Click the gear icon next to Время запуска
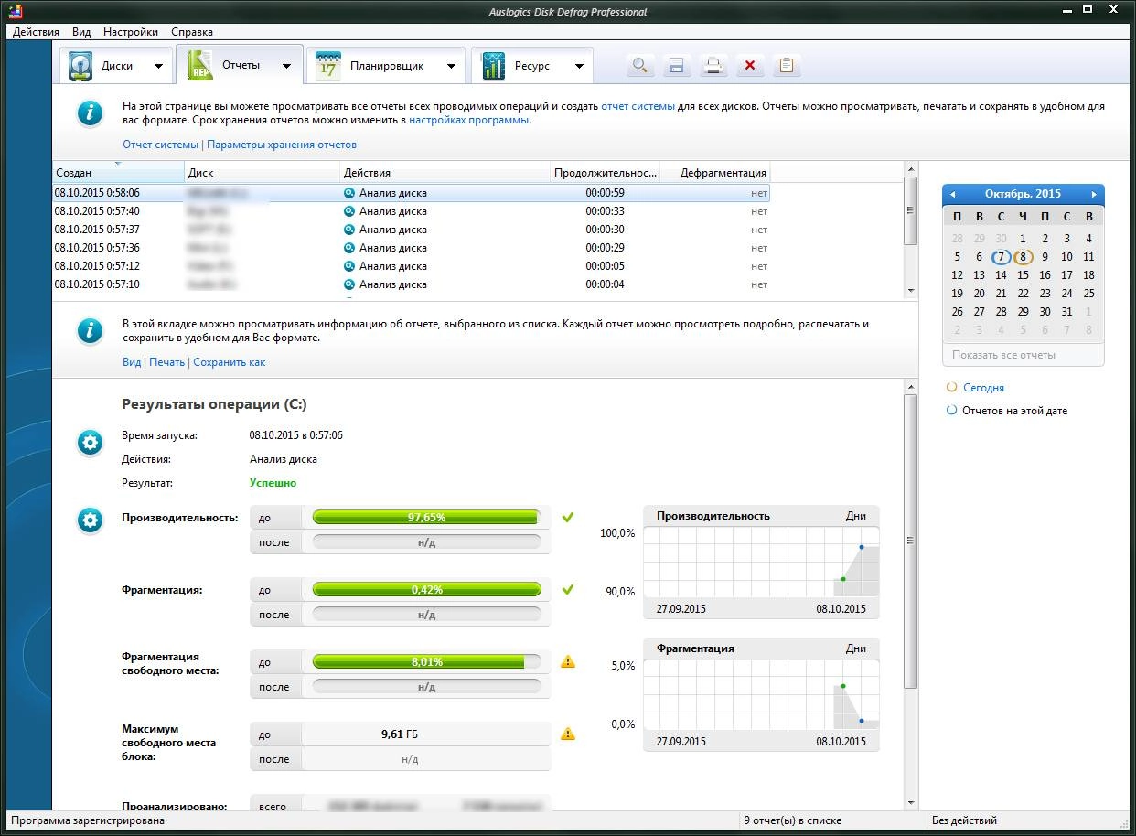Screen dimensions: 1136x836 pos(90,443)
